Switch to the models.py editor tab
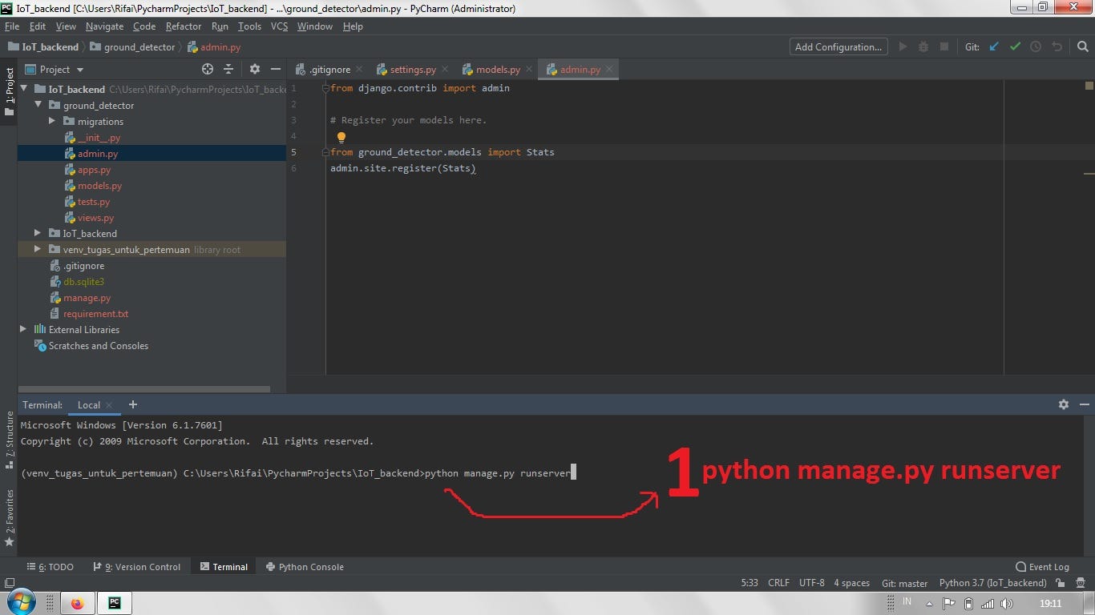Image resolution: width=1095 pixels, height=615 pixels. click(498, 70)
